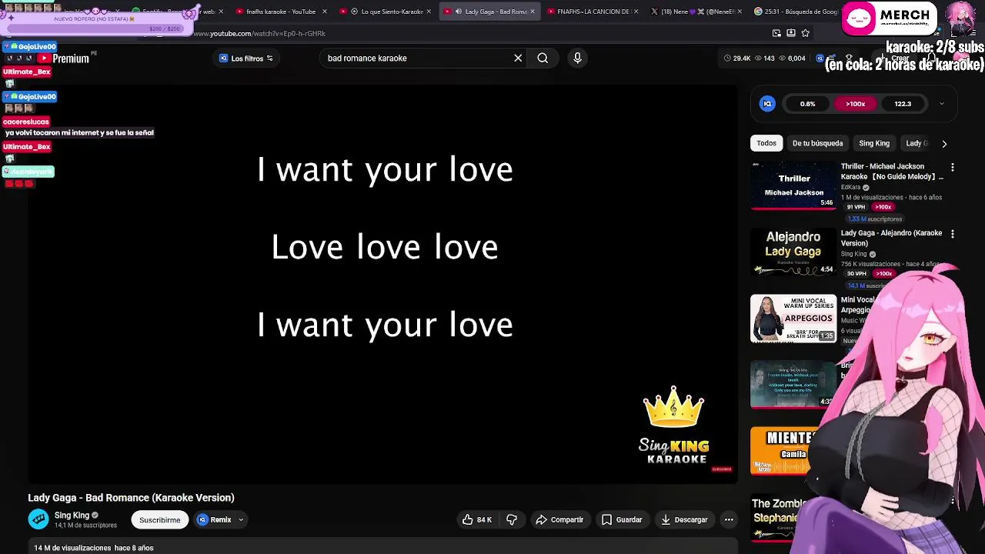Open Thriller Michael Jackson Karaoke title link
The height and width of the screenshot is (554, 985).
tap(892, 172)
